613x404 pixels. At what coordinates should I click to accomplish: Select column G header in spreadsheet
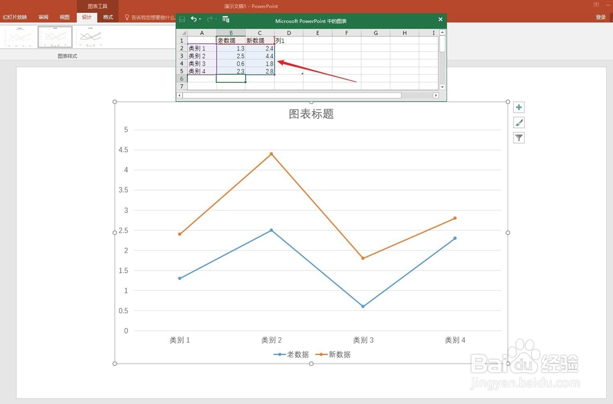tap(376, 33)
